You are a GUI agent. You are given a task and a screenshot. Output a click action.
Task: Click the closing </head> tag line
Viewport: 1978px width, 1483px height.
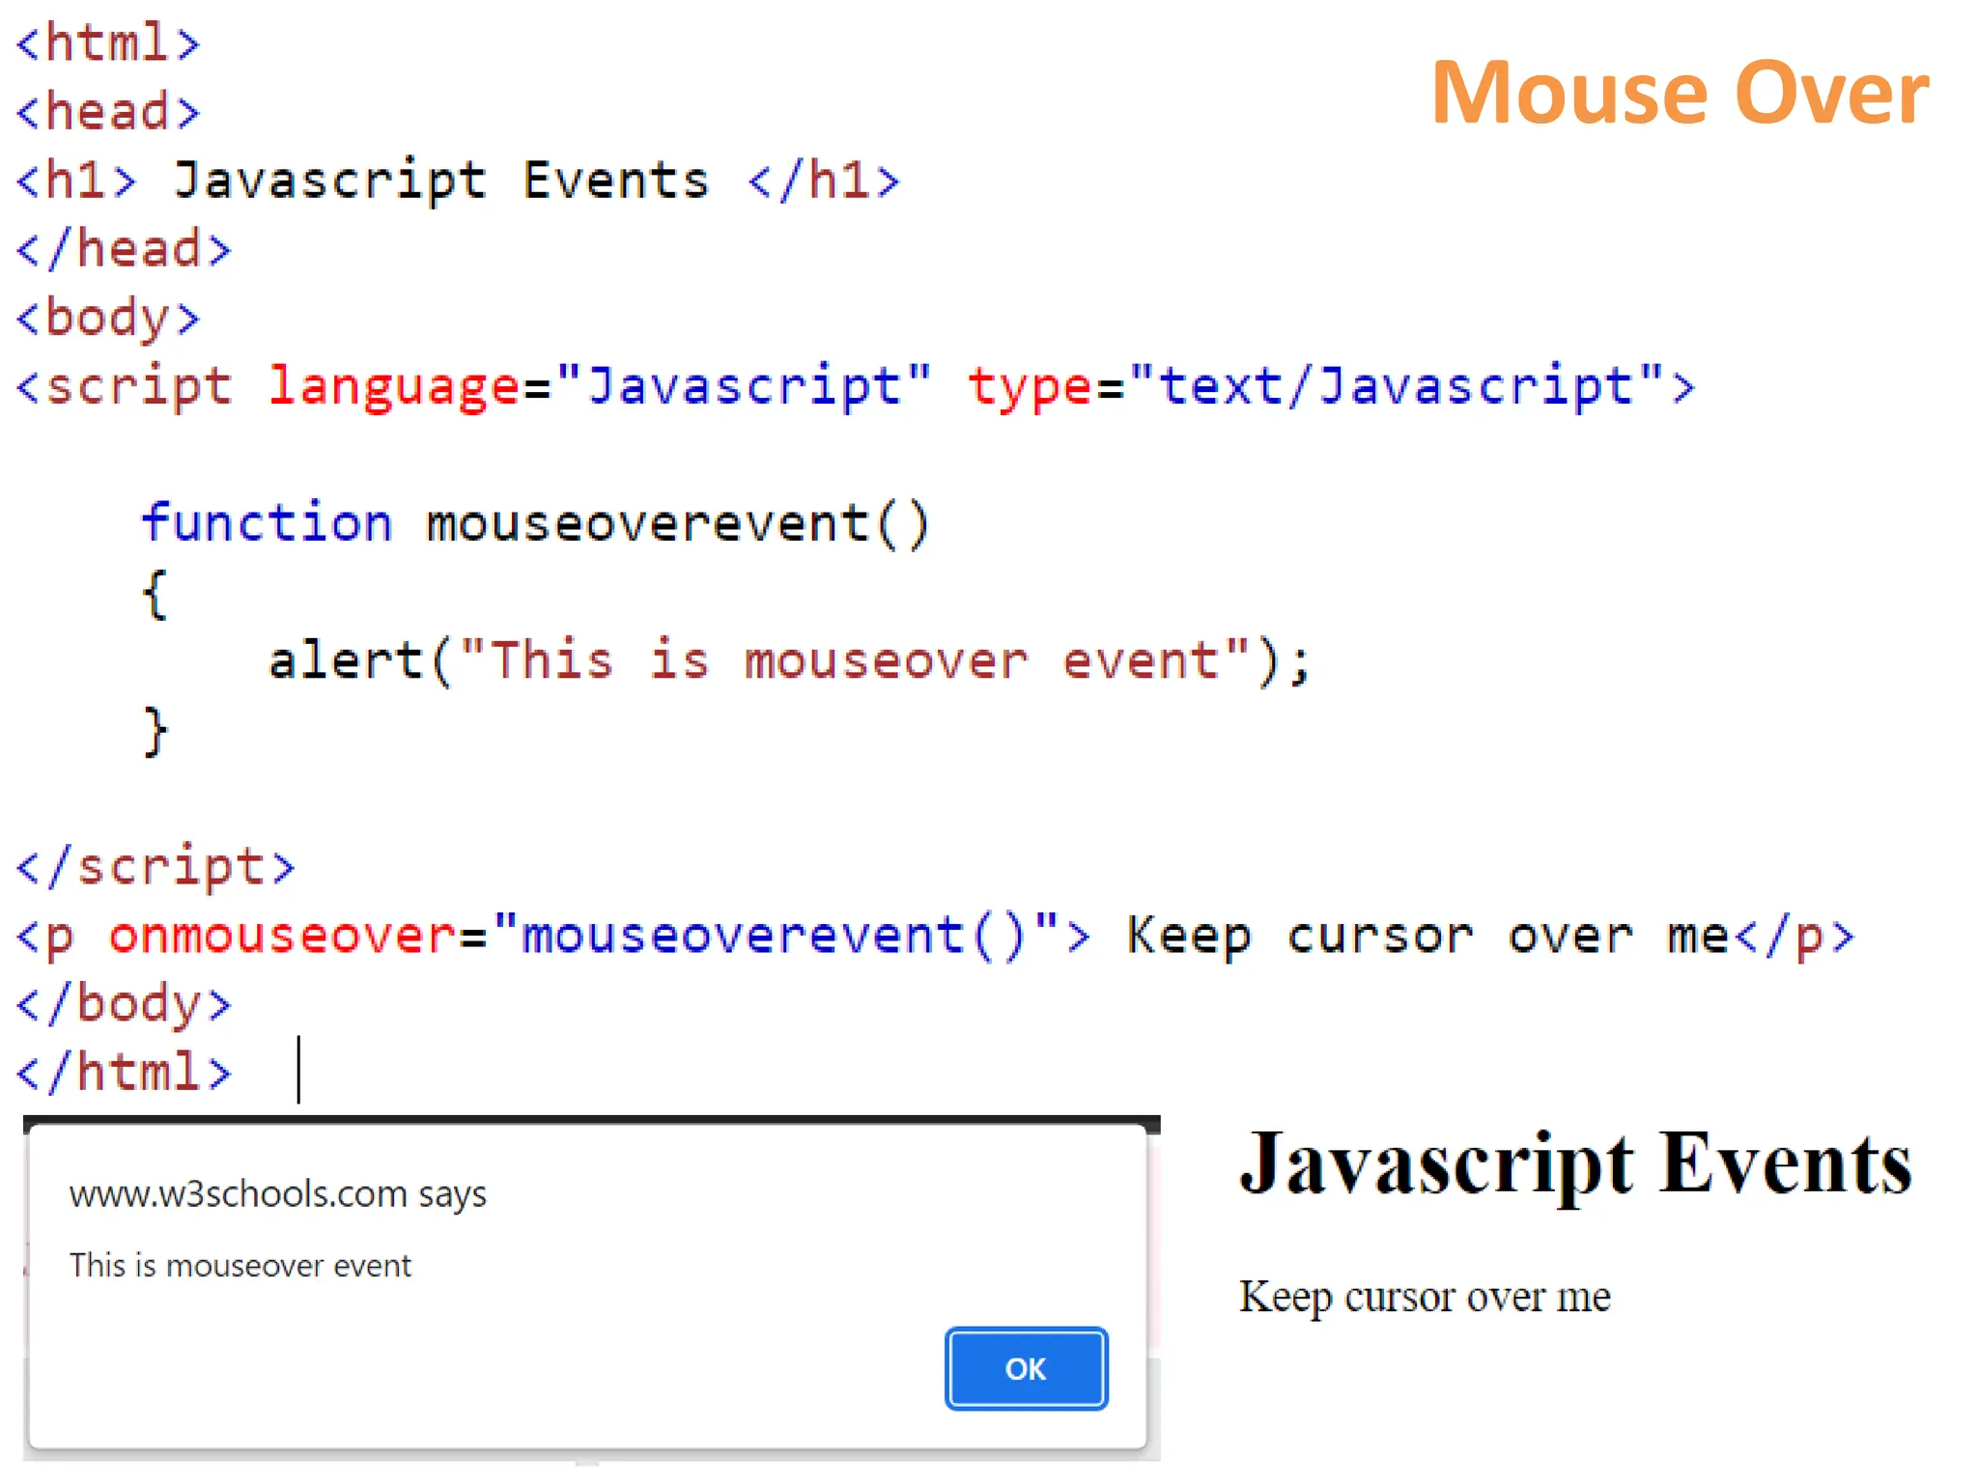click(124, 249)
